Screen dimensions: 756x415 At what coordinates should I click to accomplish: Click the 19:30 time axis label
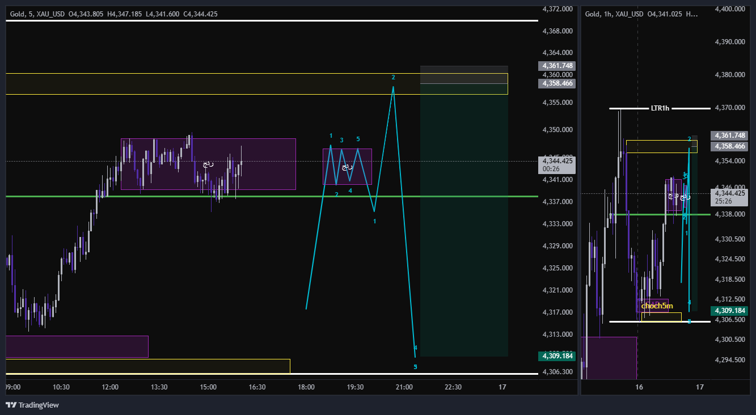click(x=355, y=387)
